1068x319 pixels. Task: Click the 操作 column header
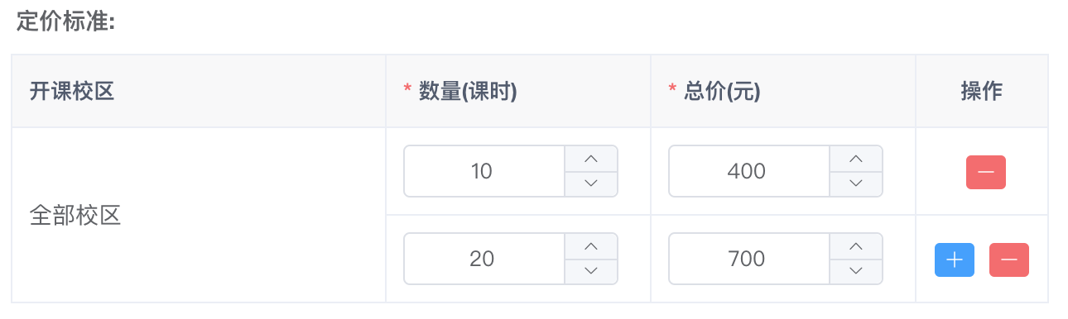(982, 91)
